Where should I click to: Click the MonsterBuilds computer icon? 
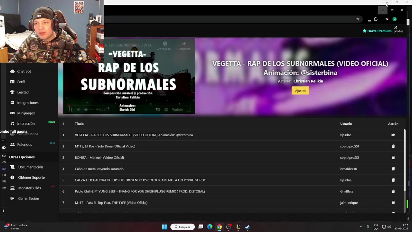[x=12, y=188]
